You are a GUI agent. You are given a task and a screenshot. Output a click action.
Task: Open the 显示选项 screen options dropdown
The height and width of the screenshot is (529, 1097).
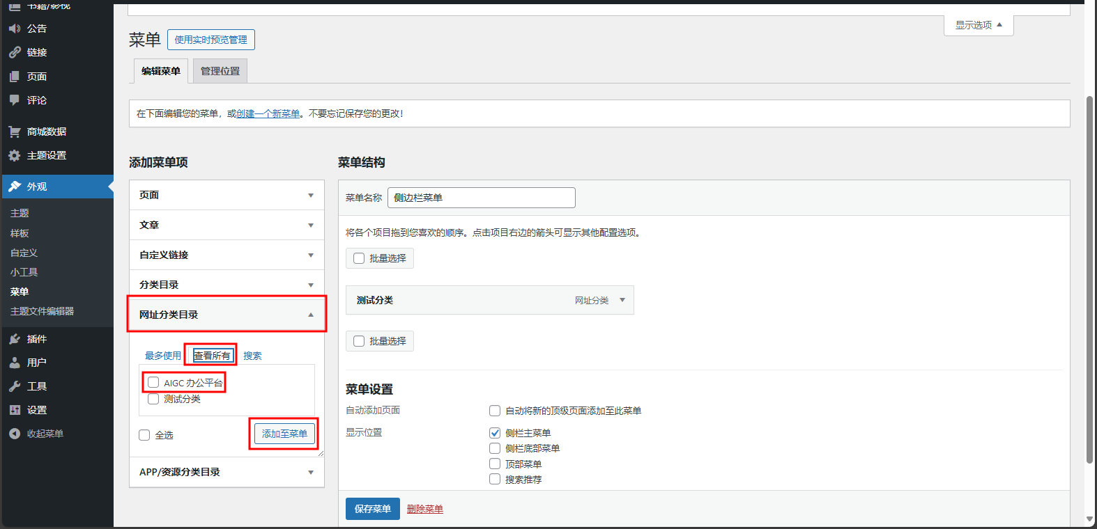(979, 25)
